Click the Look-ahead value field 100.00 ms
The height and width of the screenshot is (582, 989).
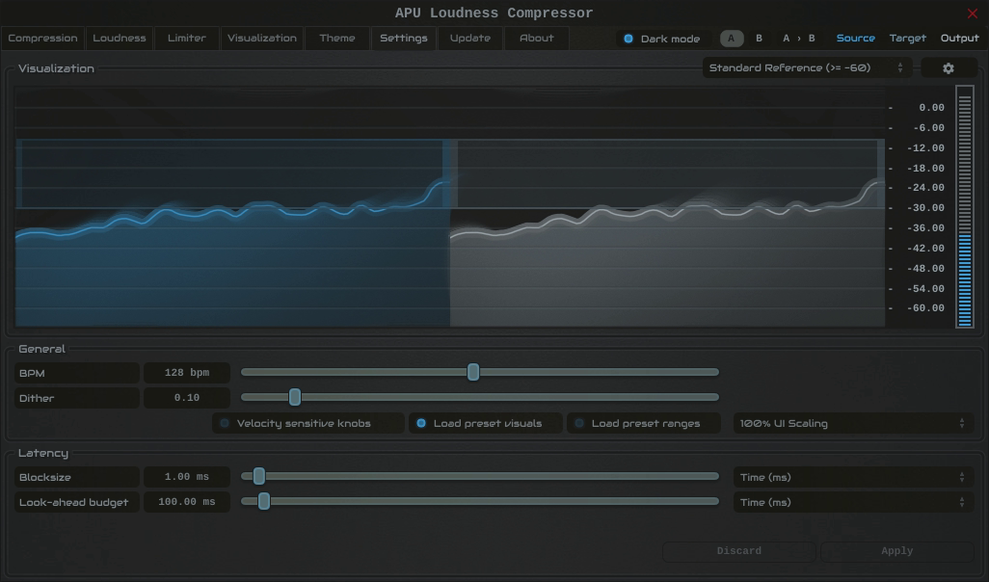click(187, 502)
